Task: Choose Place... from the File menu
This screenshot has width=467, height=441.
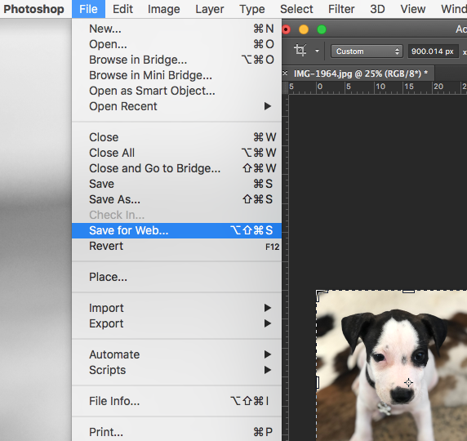Action: pos(176,277)
